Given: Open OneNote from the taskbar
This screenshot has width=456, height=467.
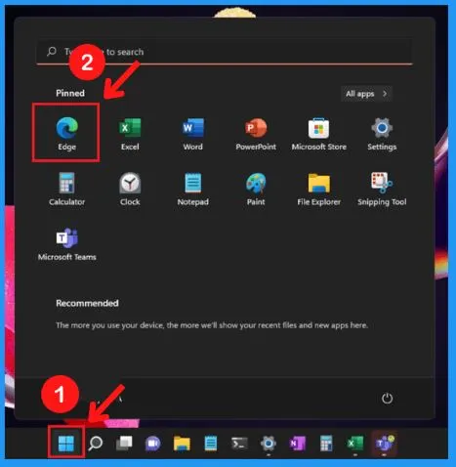Looking at the screenshot, I should (297, 444).
